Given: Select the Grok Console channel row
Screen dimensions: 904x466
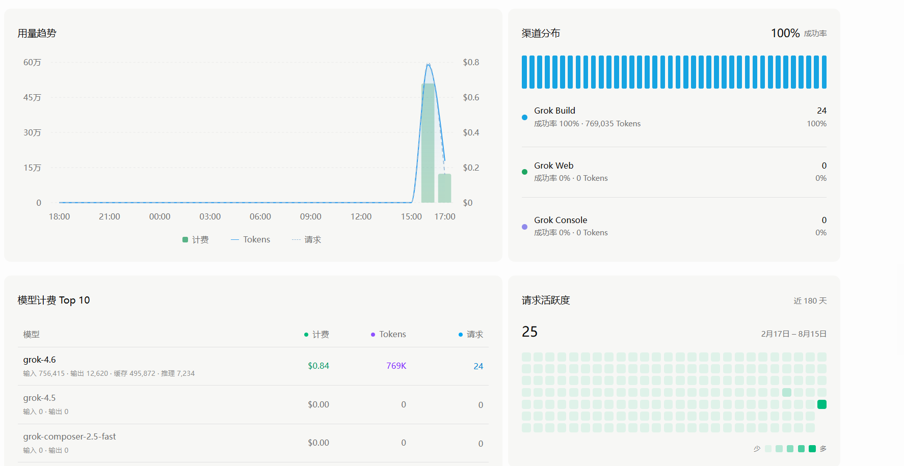Looking at the screenshot, I should (674, 226).
